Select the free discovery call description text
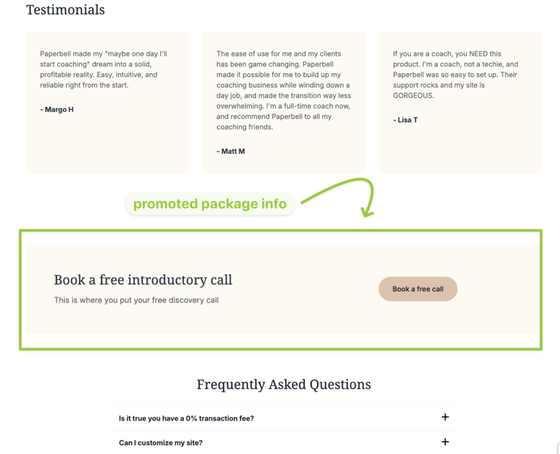560x454 pixels. tap(136, 300)
